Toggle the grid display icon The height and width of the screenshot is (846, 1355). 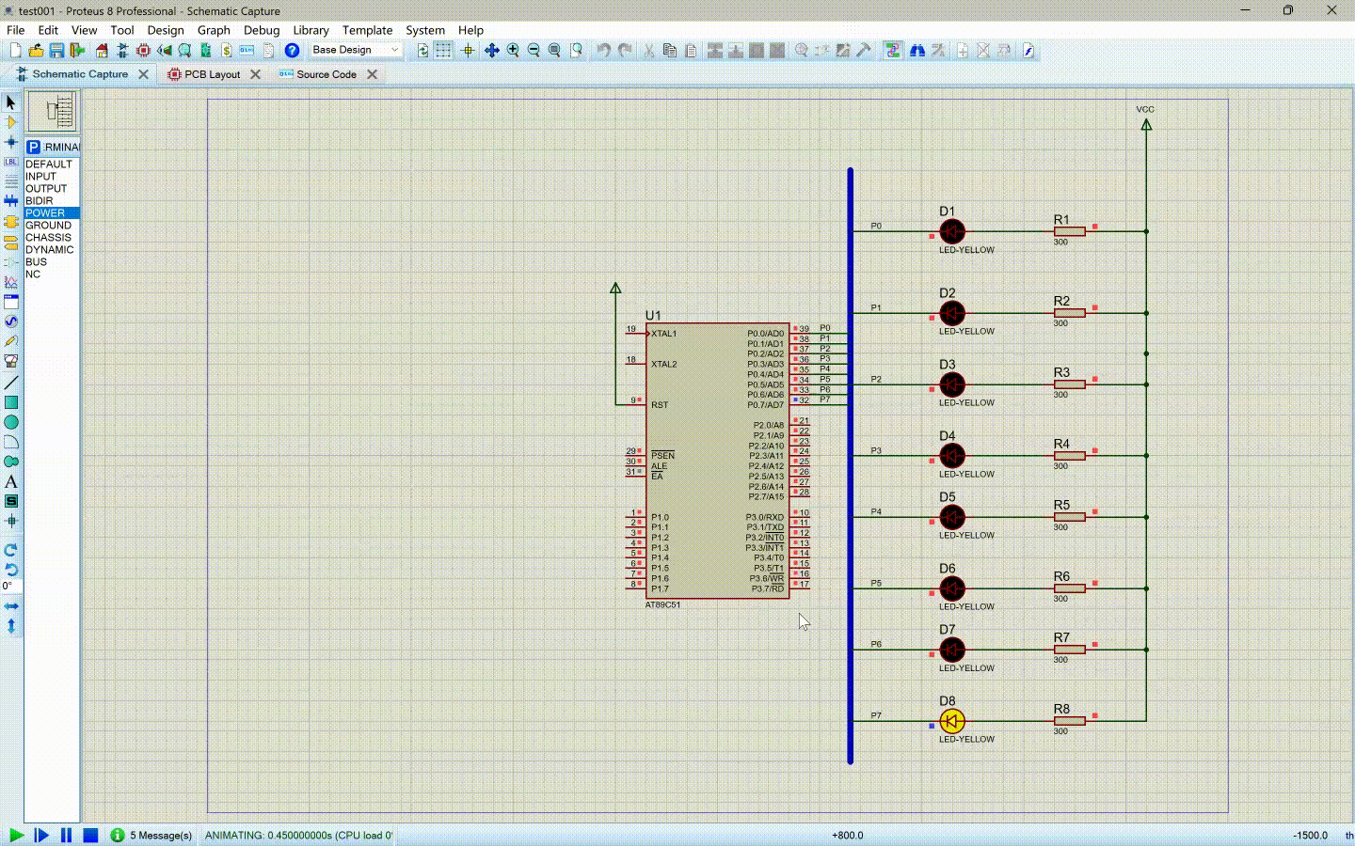click(443, 51)
